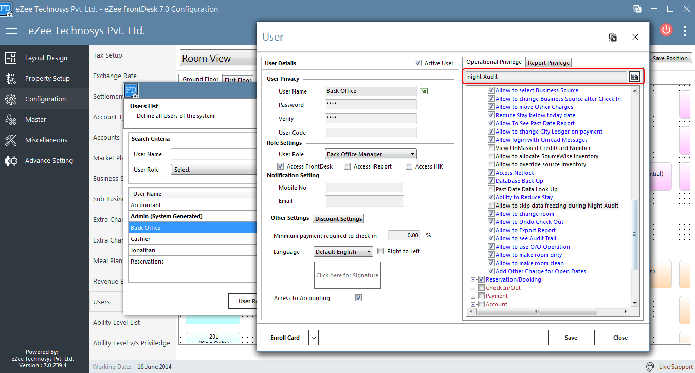Click the scroll down arrow of privilege tree

635,303
